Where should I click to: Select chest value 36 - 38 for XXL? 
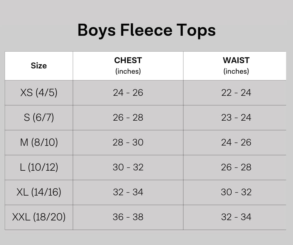[128, 217]
